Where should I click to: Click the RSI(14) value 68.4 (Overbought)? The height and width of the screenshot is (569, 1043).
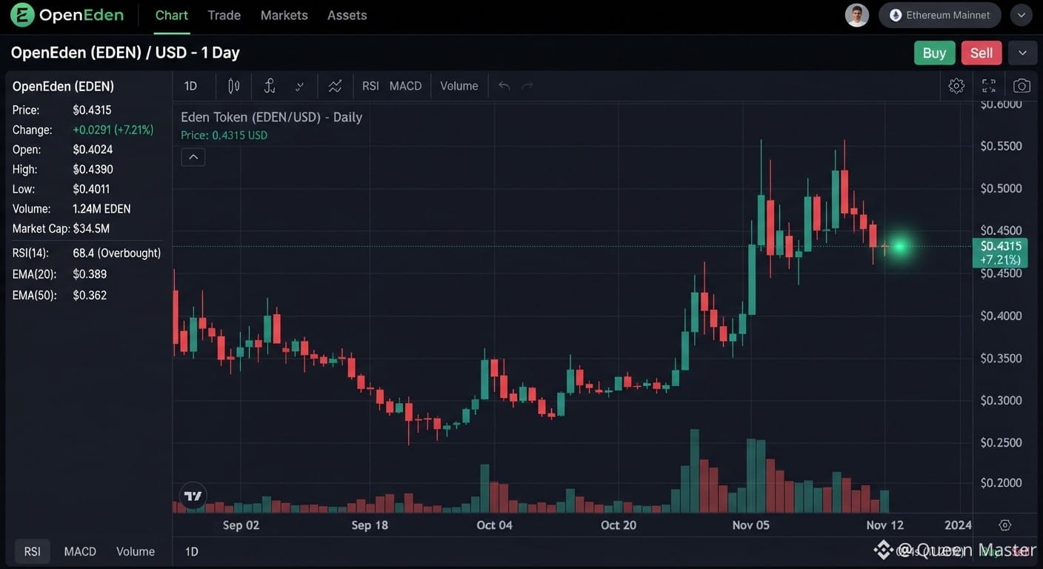pos(117,253)
